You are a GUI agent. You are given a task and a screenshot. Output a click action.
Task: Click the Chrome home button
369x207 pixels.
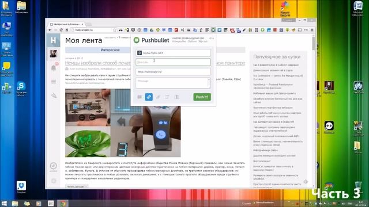click(x=67, y=30)
